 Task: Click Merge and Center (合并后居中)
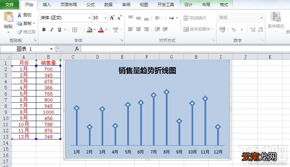(197, 29)
